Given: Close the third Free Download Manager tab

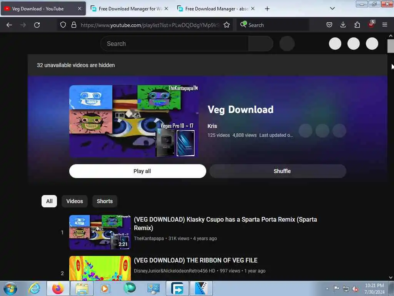Looking at the screenshot, I should coord(253,8).
